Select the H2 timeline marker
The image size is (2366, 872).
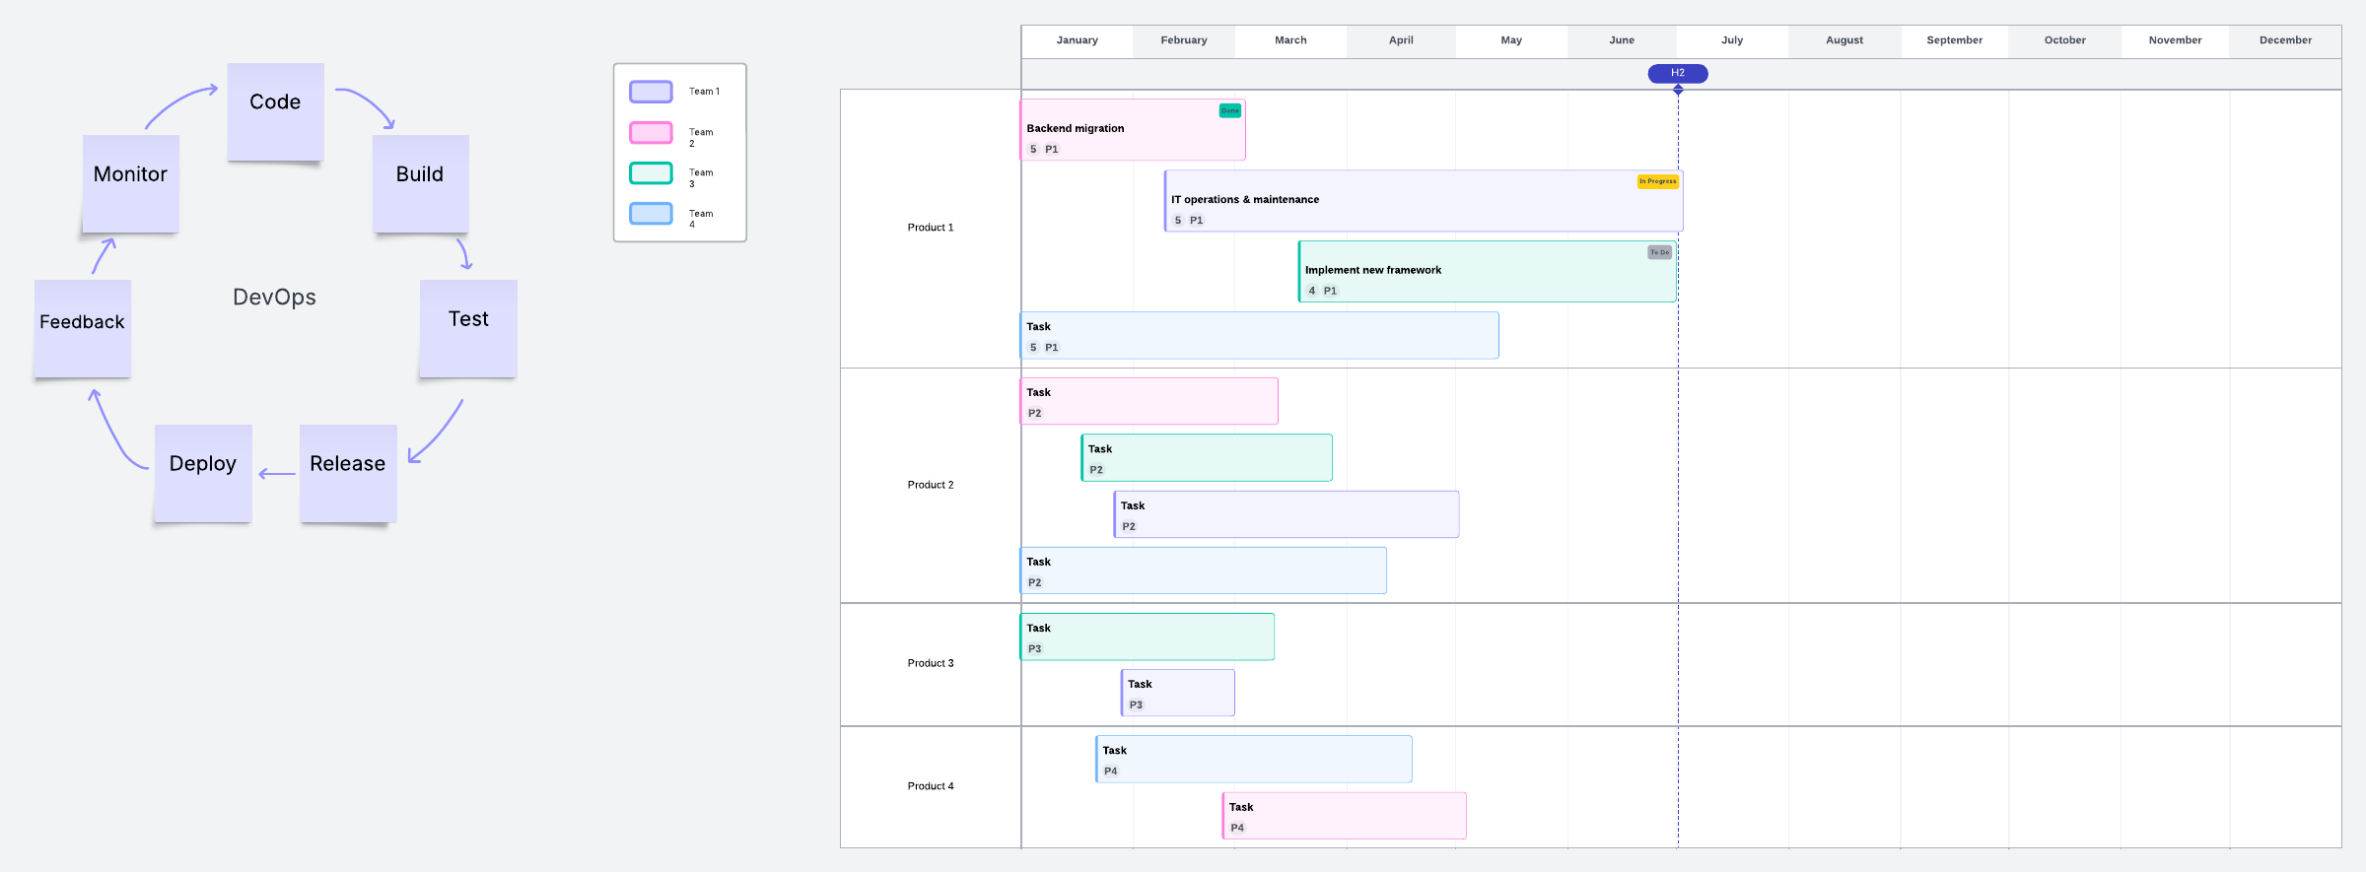click(x=1678, y=73)
